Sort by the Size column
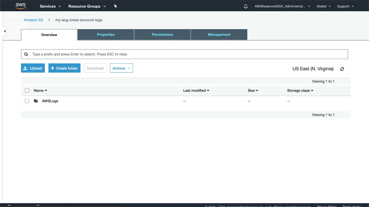The height and width of the screenshot is (207, 369). tap(253, 91)
